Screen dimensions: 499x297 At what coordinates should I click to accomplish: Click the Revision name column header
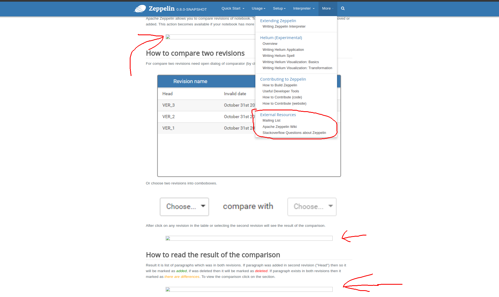pos(190,81)
